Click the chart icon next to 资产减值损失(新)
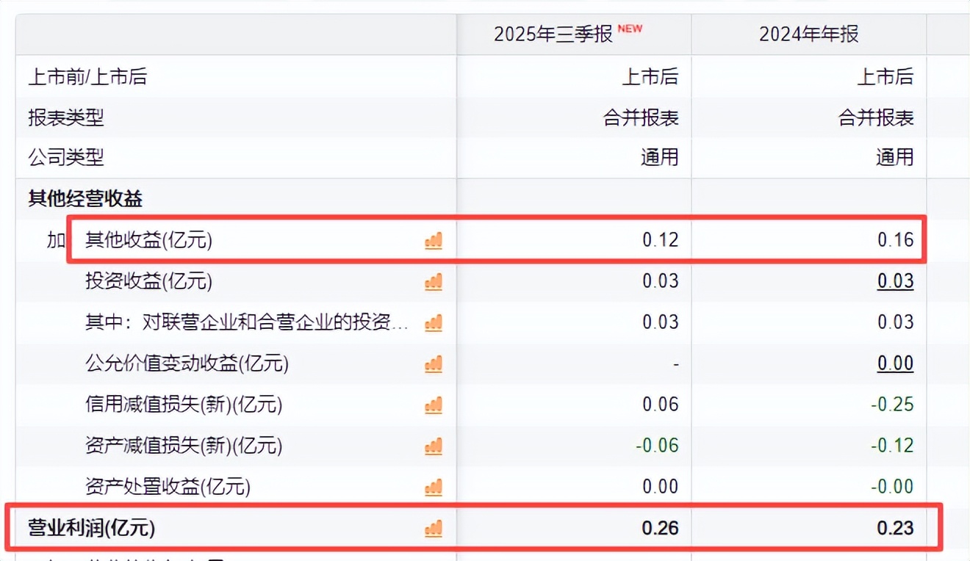The height and width of the screenshot is (561, 970). pyautogui.click(x=434, y=446)
